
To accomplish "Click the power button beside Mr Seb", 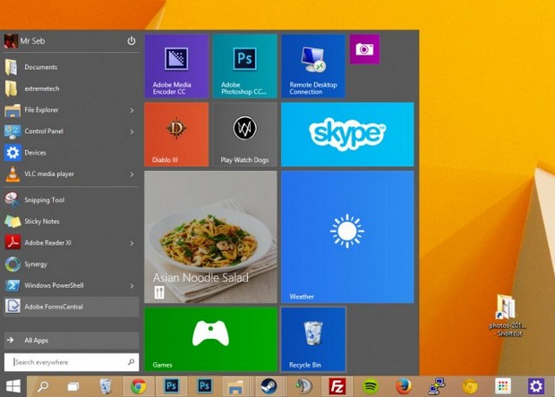I will [x=132, y=41].
